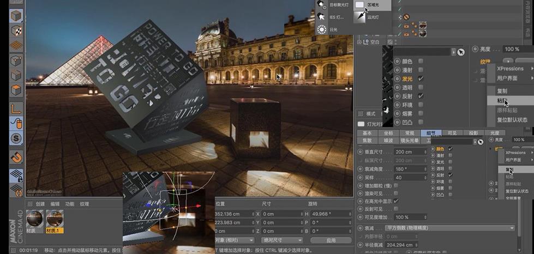Switch to the 坐标 tab
Viewport: 534px width, 254px height.
click(388, 133)
